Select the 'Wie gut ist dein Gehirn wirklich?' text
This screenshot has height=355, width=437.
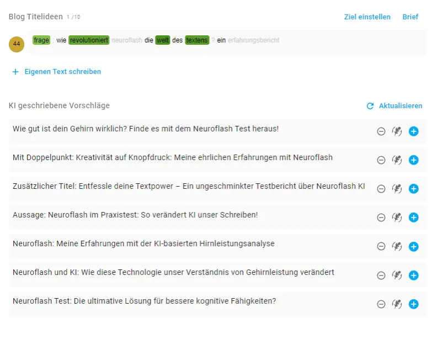pyautogui.click(x=70, y=129)
